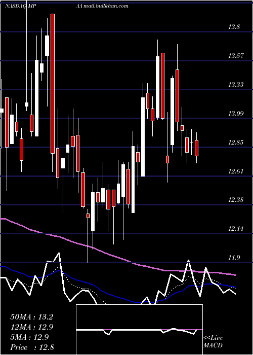Click the 13.33 price axis label
The width and height of the screenshot is (253, 355).
pos(236,85)
